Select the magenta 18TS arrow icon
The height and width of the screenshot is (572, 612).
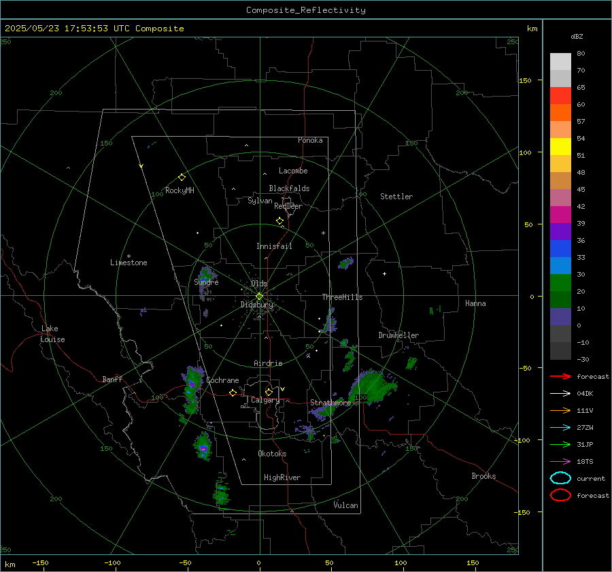tap(560, 462)
